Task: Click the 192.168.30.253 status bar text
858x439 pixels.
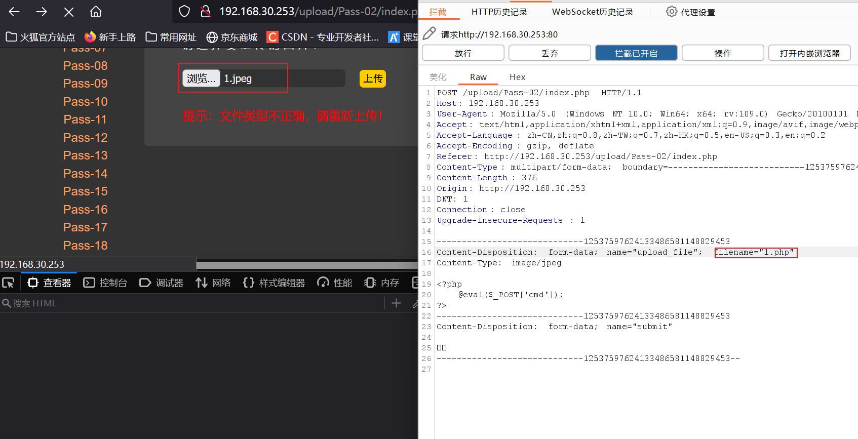Action: click(32, 264)
